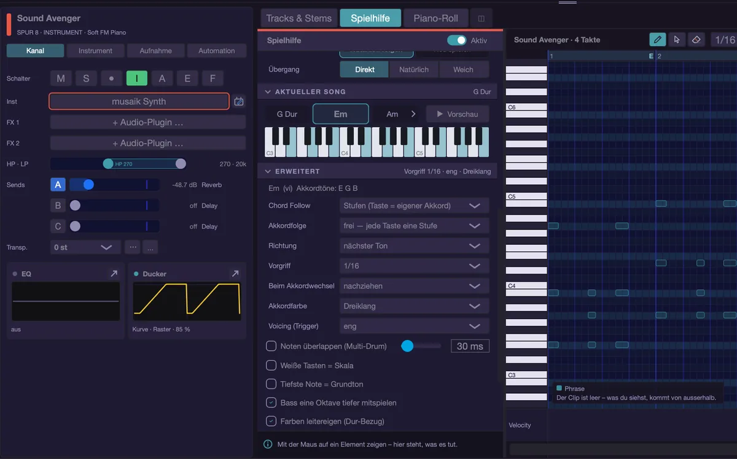Switch to the Piano-Roll tab
This screenshot has height=459, width=737.
point(435,18)
